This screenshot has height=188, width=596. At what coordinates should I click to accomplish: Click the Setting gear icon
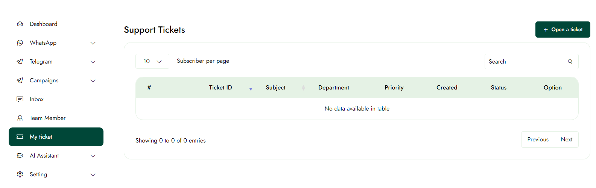click(x=20, y=174)
